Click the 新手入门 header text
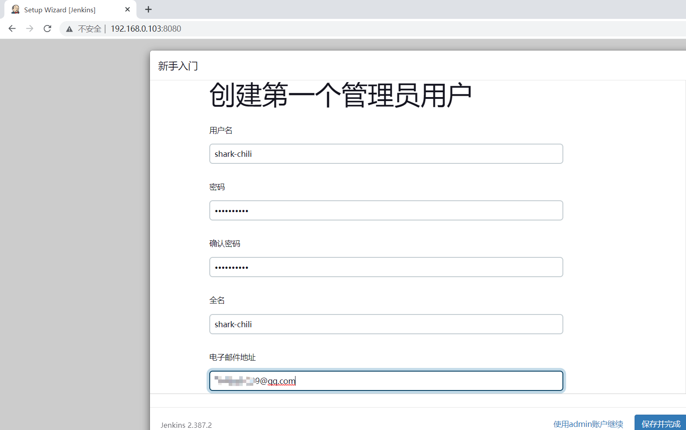This screenshot has width=686, height=430. 178,65
